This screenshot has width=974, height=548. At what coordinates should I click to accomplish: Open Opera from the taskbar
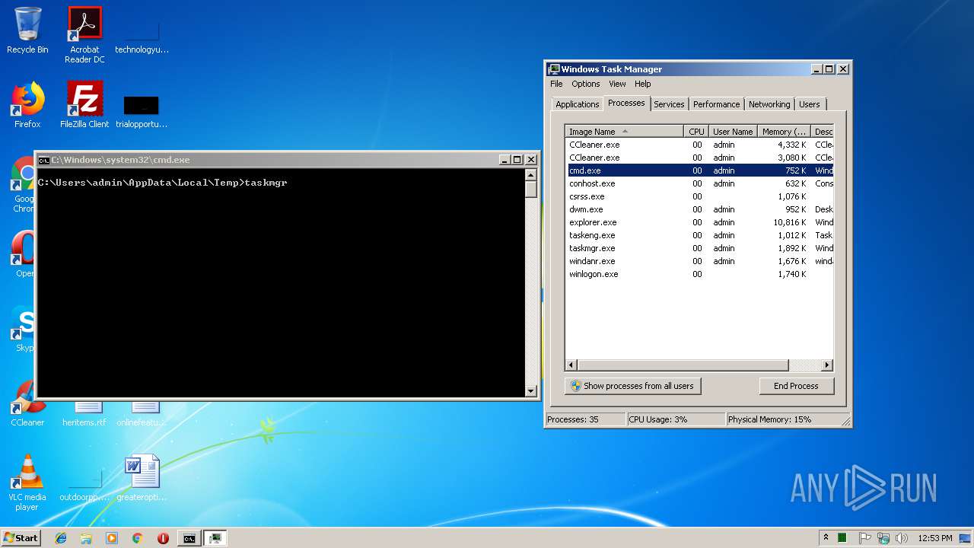(x=163, y=538)
